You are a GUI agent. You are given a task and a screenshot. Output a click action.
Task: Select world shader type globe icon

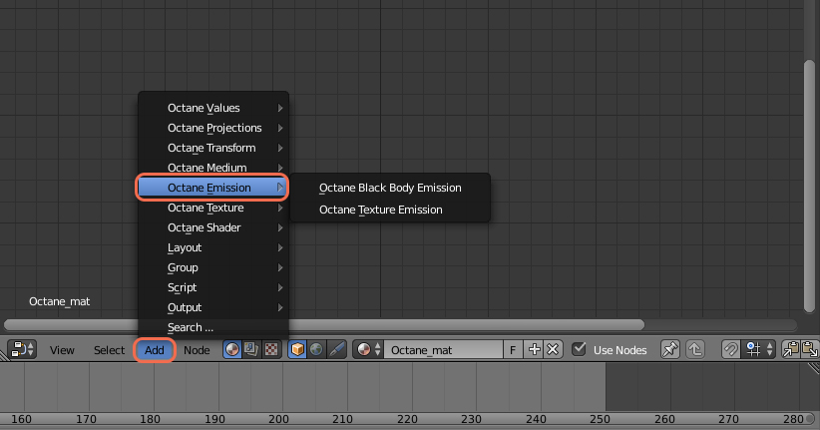(x=316, y=350)
